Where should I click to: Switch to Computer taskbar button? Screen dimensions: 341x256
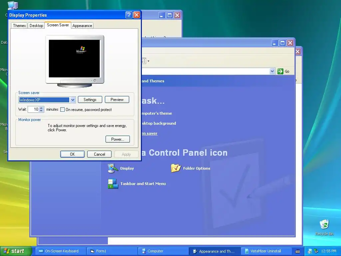163,251
